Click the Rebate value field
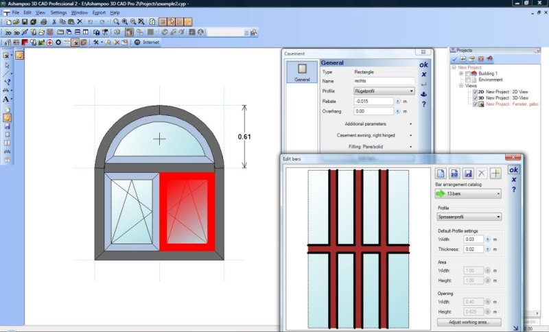Screen dimensions: 549x332 tap(373, 101)
